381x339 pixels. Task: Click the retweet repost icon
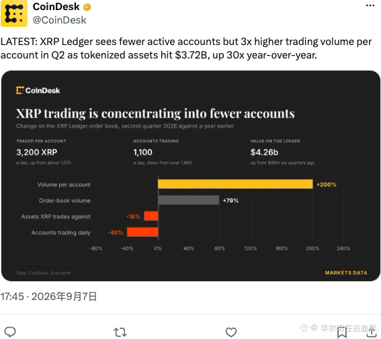pos(120,332)
